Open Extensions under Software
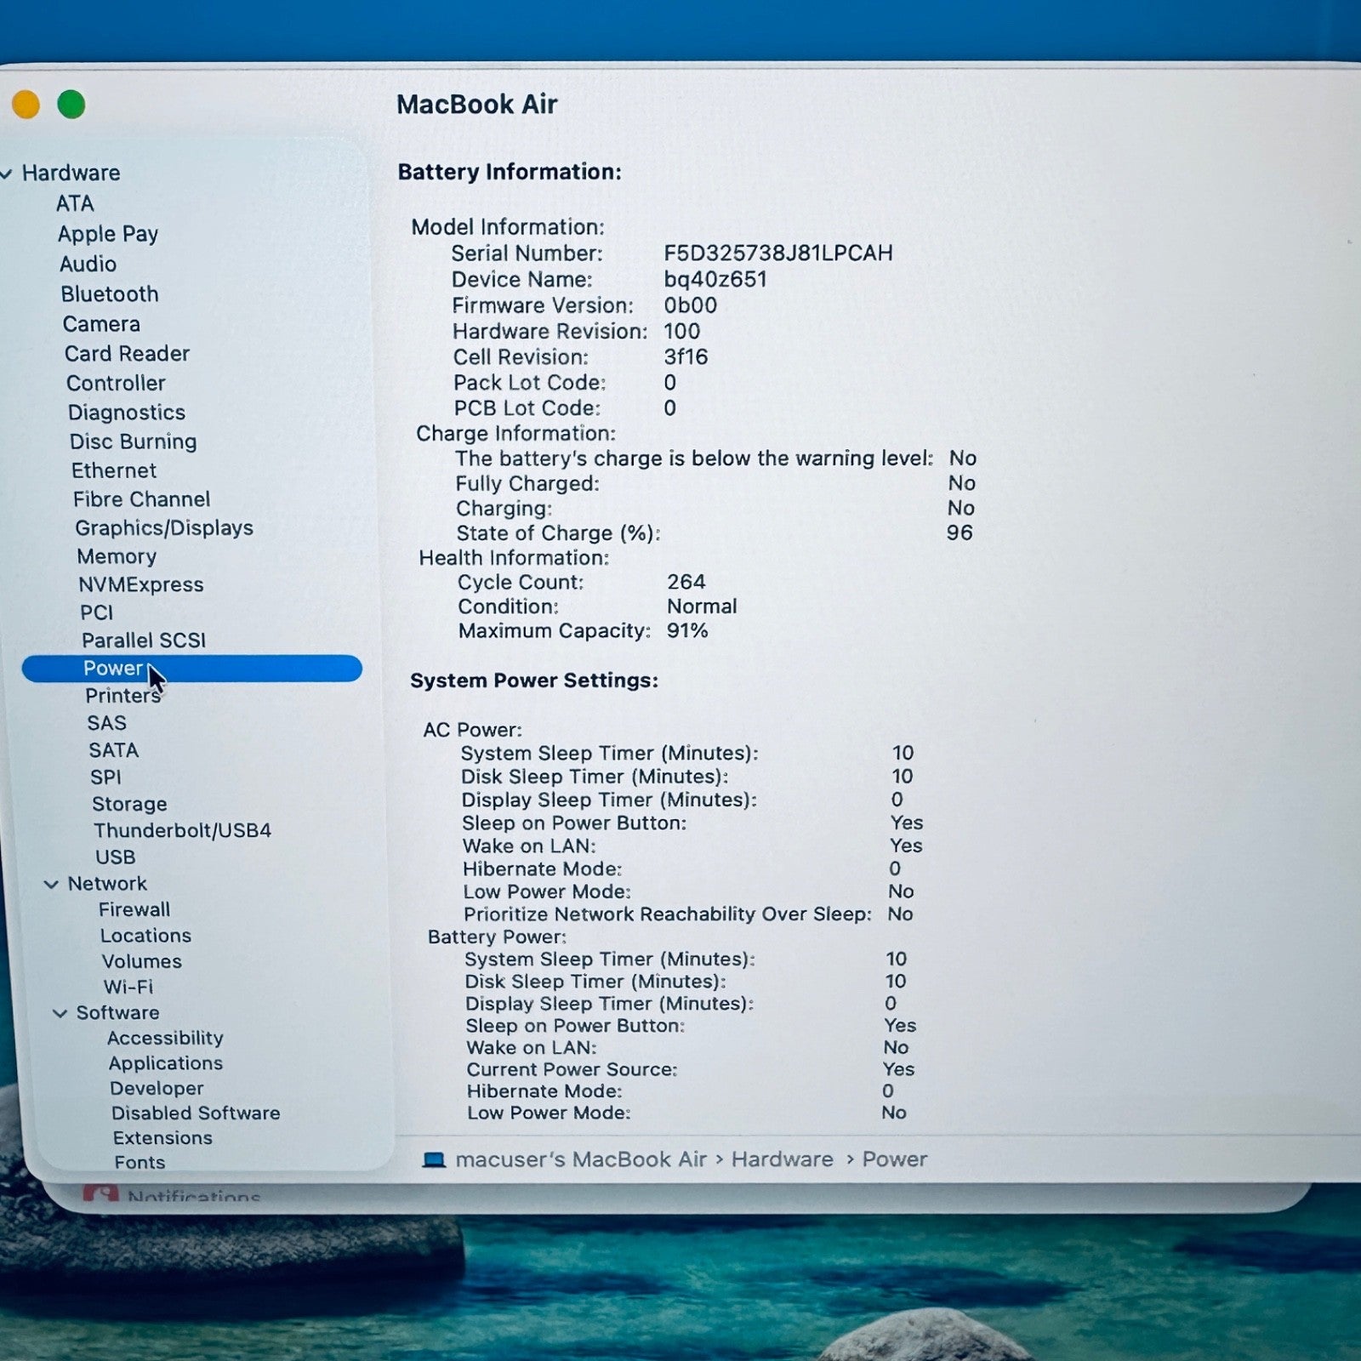1361x1361 pixels. point(162,1137)
